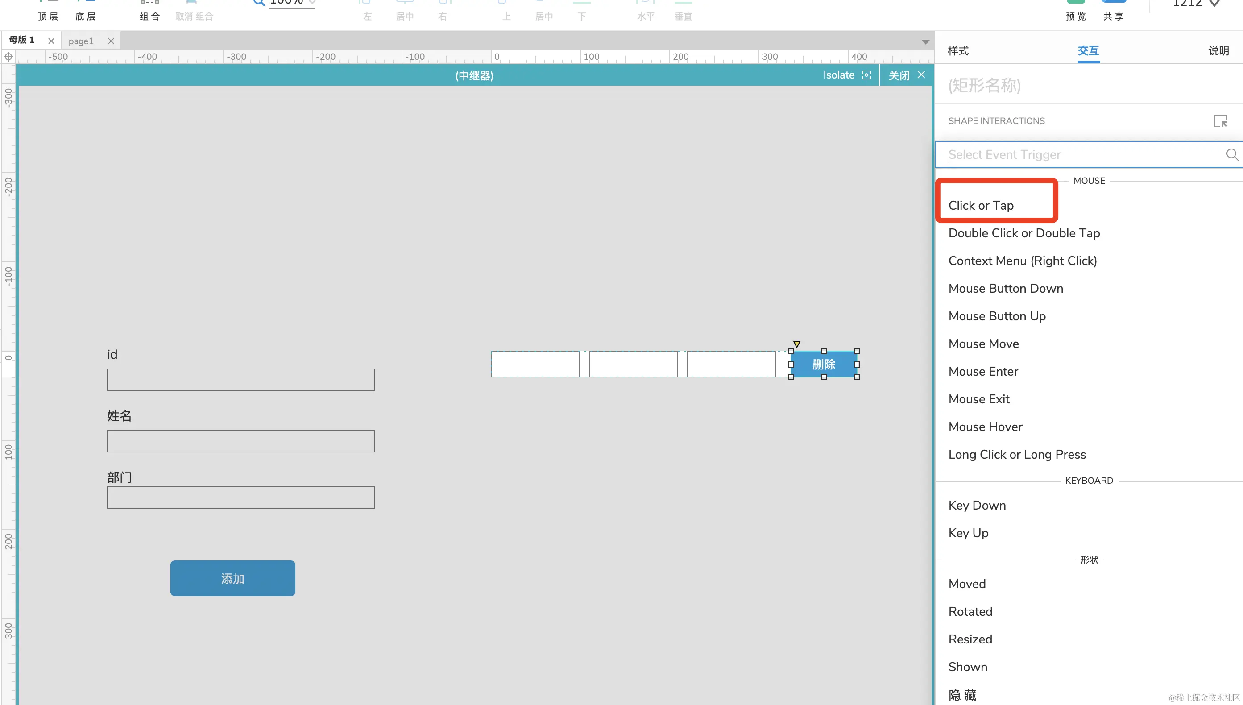Choose Mouse Enter event trigger
The height and width of the screenshot is (705, 1243).
pos(983,371)
